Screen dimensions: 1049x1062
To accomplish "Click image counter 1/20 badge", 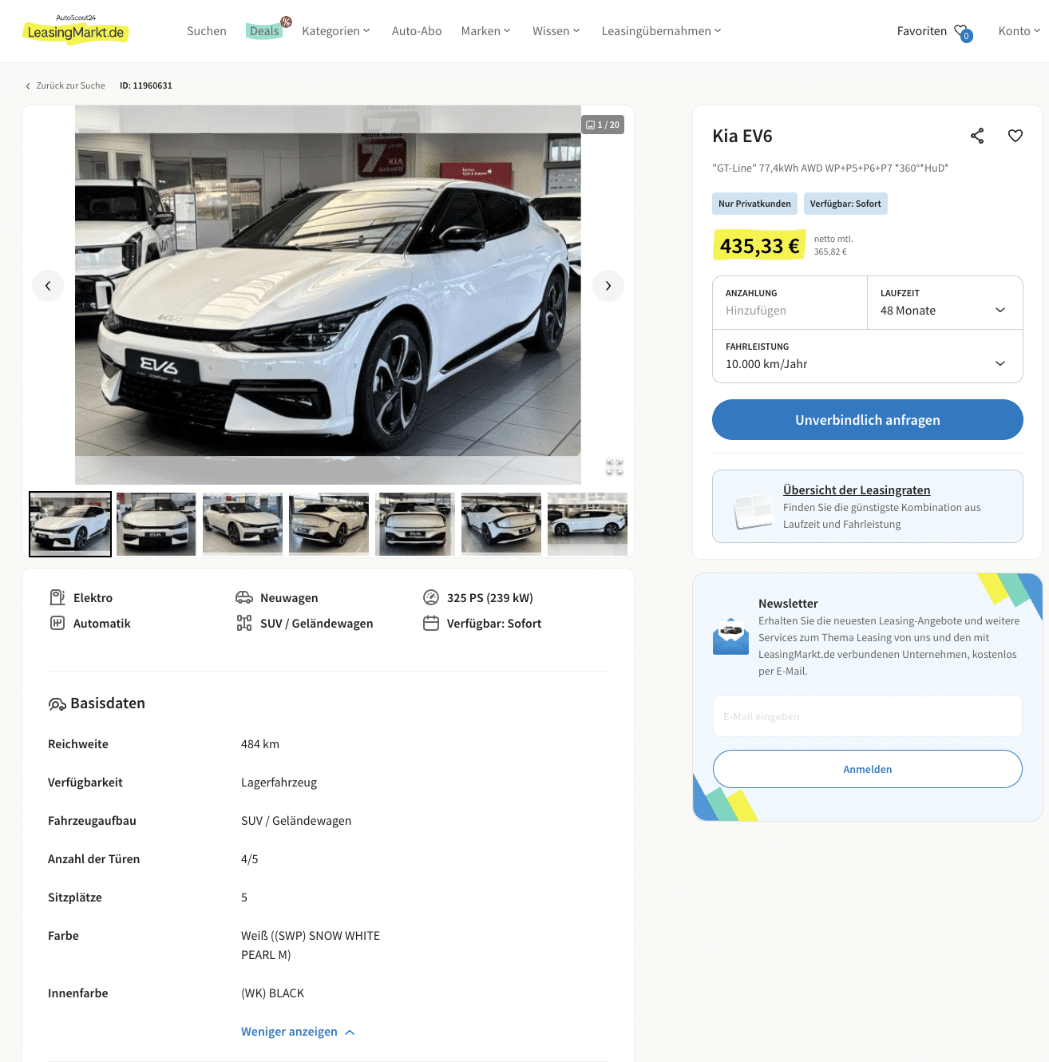I will coord(603,125).
